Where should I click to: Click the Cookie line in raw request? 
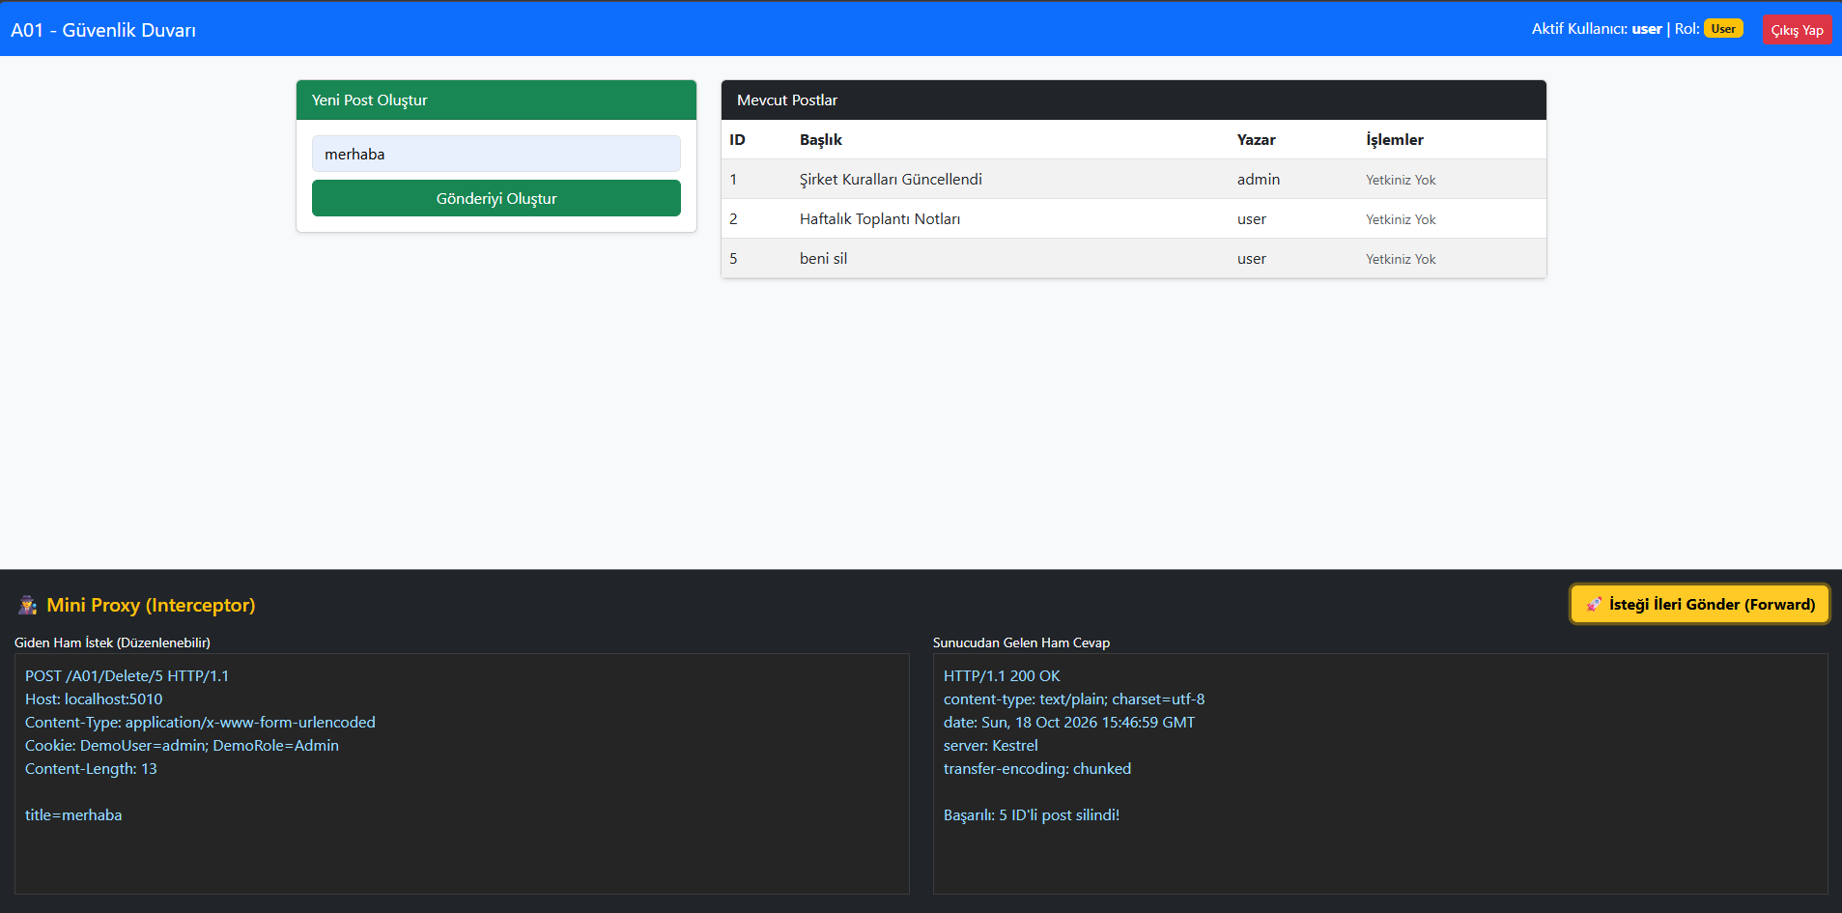tap(182, 746)
